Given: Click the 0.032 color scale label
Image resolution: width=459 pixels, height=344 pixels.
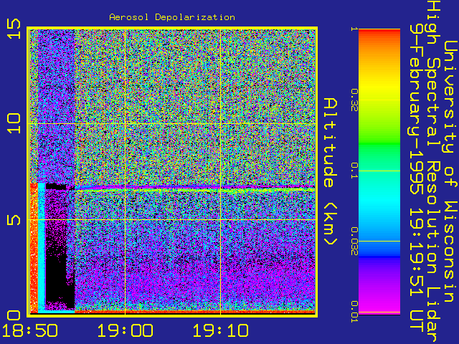Looking at the screenshot, I should (x=354, y=241).
